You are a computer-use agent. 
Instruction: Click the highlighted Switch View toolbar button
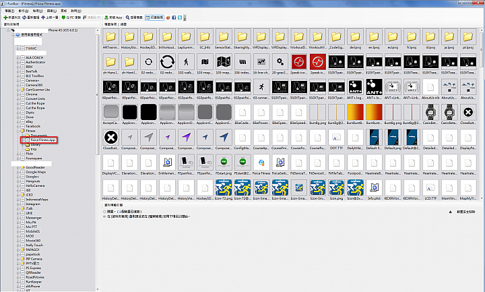(x=154, y=18)
